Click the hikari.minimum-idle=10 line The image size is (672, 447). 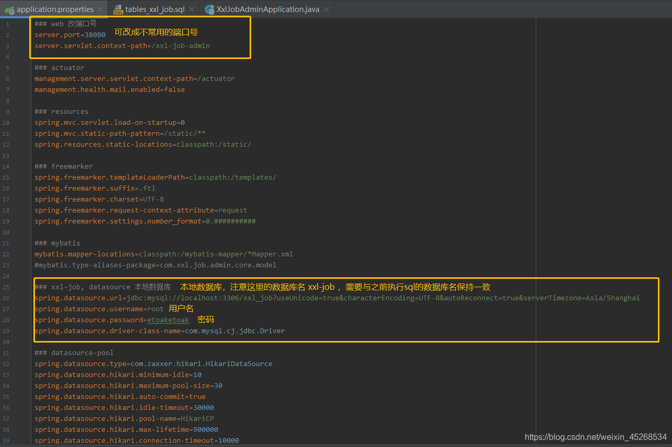(x=118, y=374)
